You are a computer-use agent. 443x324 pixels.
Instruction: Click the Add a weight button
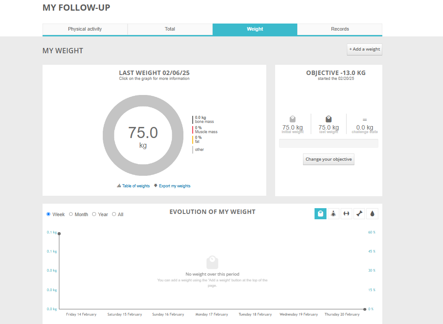tap(364, 49)
